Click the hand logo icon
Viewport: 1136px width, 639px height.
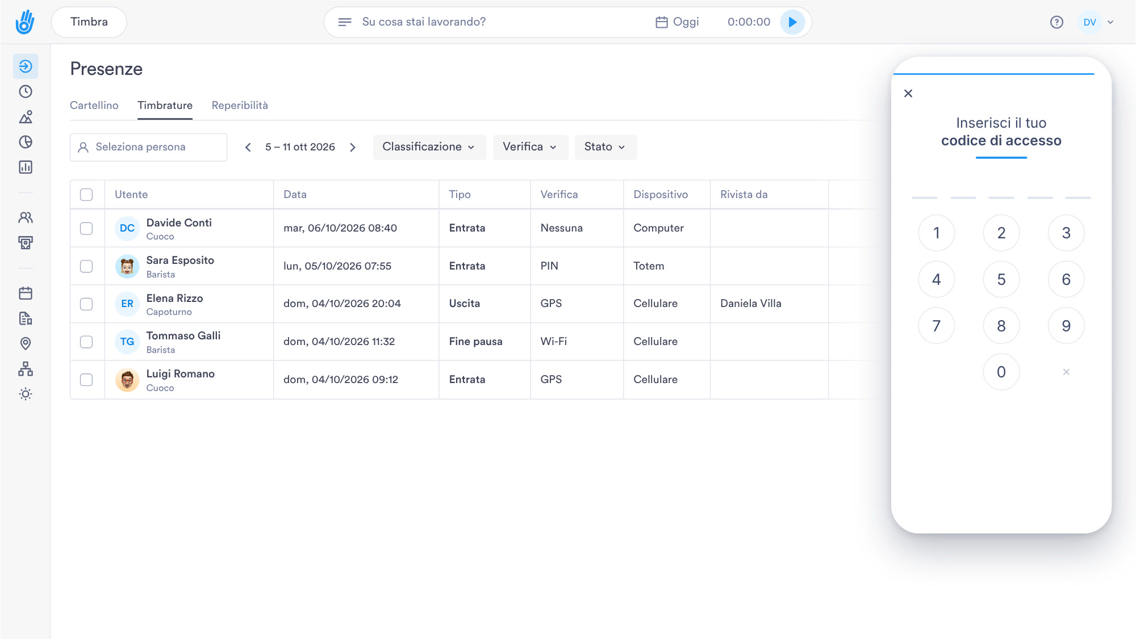coord(25,22)
